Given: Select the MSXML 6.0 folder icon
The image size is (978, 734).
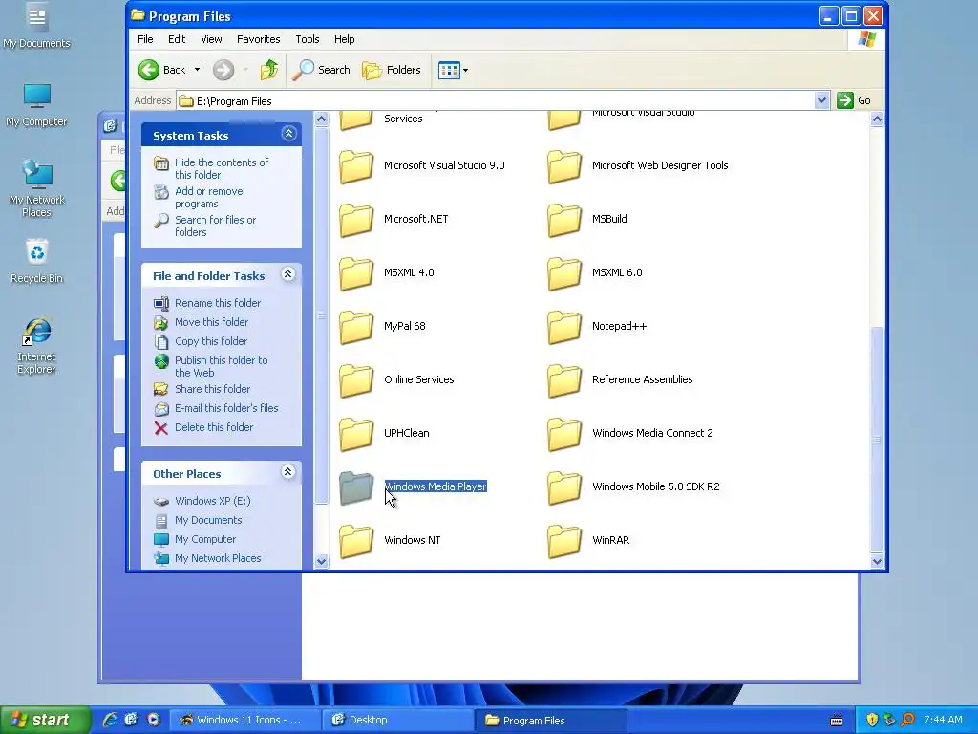Looking at the screenshot, I should pos(564,274).
